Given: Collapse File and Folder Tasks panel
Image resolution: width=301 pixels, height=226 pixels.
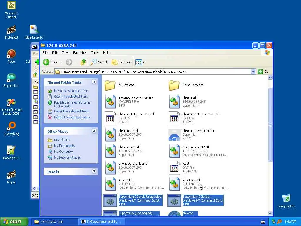Looking at the screenshot, I should 94,82.
